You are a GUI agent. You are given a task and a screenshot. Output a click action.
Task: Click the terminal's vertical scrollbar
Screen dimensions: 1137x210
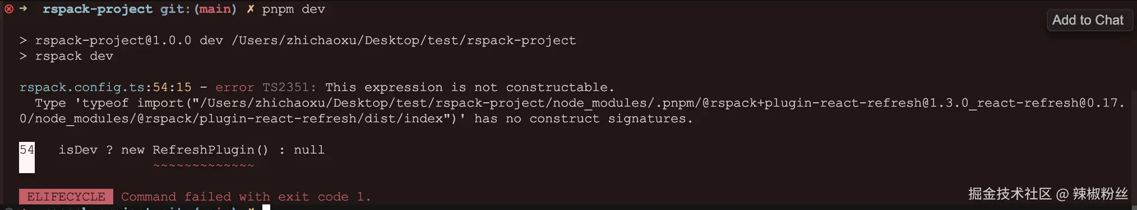[x=1134, y=140]
